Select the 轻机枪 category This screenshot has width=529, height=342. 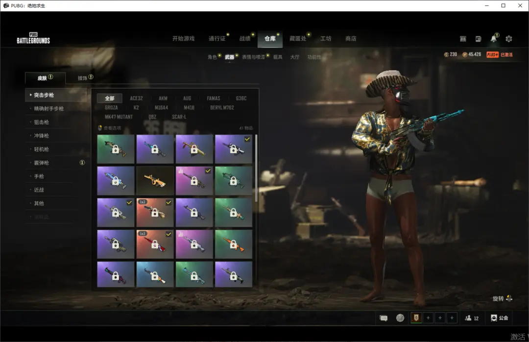pos(42,149)
